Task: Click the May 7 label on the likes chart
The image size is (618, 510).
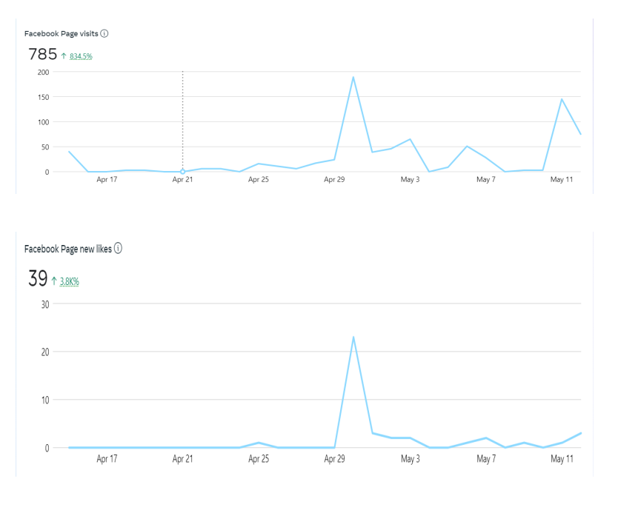Action: 486,459
